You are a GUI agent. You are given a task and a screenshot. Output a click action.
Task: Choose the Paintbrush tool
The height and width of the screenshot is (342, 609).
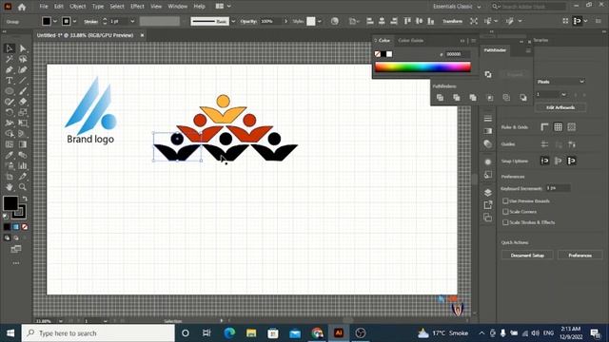pyautogui.click(x=23, y=91)
